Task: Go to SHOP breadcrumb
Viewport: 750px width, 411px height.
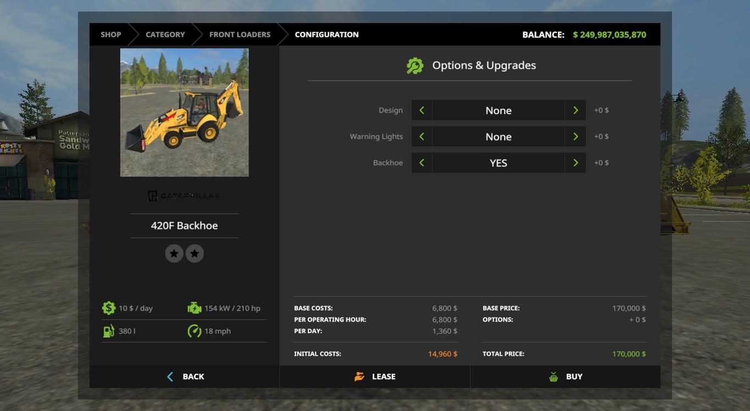Action: point(110,35)
